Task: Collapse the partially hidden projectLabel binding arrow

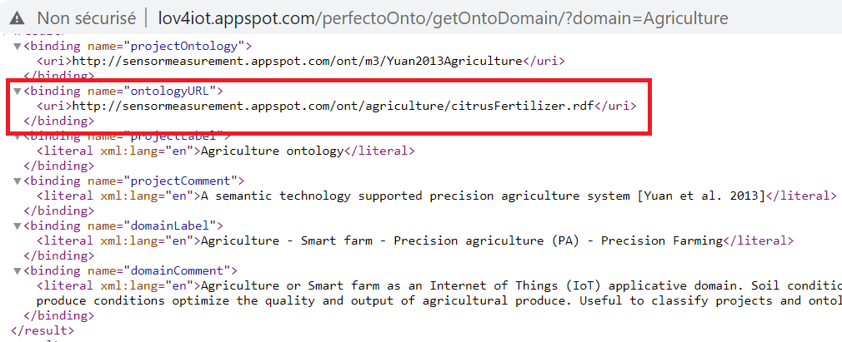Action: (x=18, y=136)
